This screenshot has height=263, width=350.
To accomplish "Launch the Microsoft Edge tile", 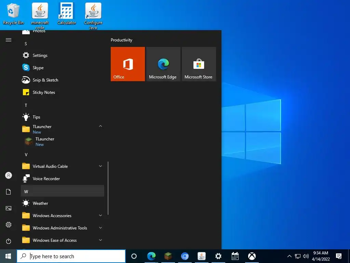I will click(x=163, y=64).
